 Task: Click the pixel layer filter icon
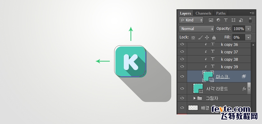(x=211, y=20)
